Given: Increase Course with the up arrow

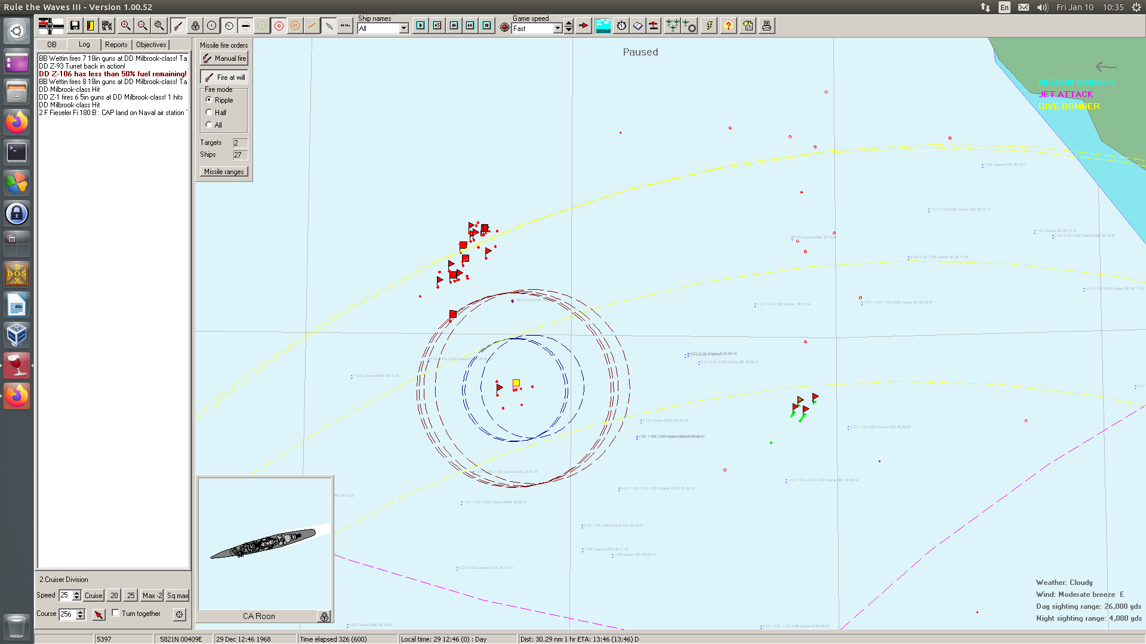Looking at the screenshot, I should pos(81,611).
